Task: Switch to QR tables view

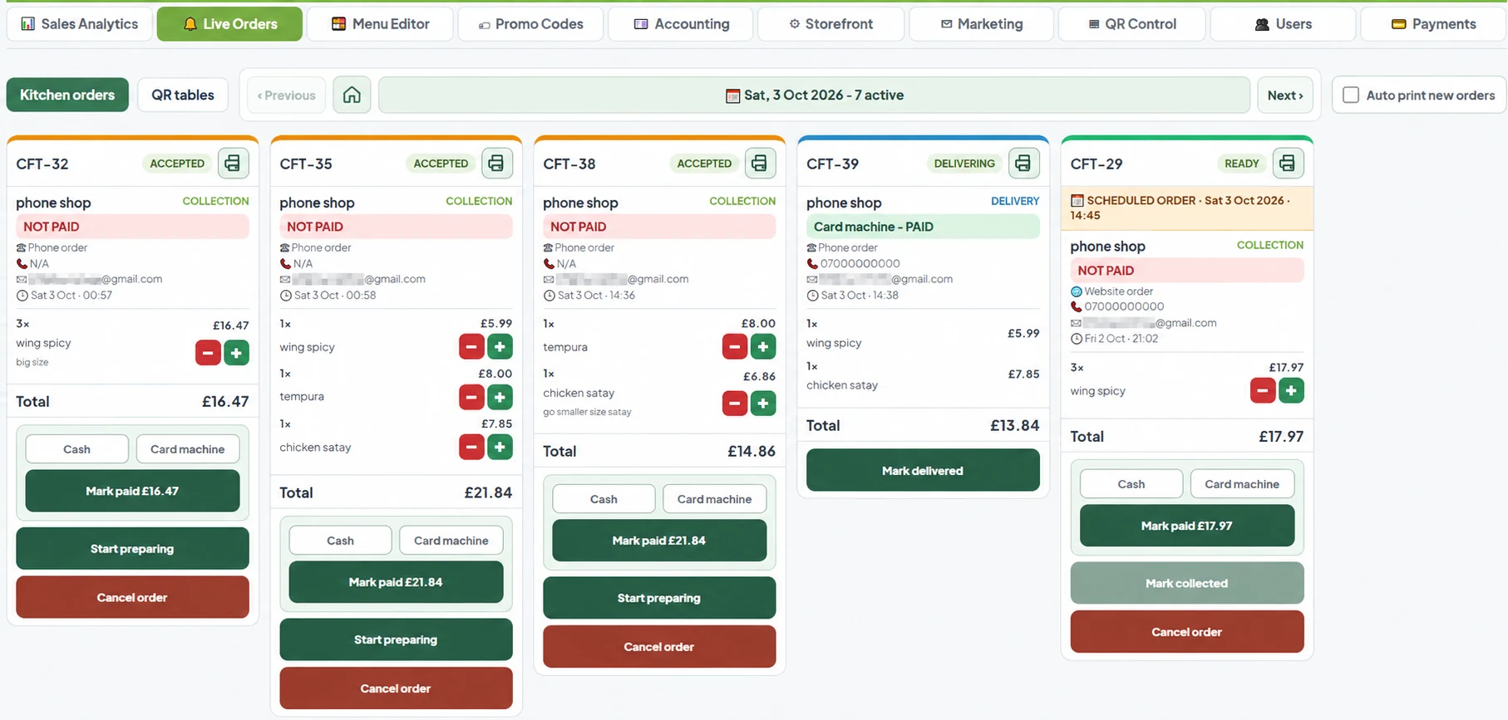Action: pos(183,95)
